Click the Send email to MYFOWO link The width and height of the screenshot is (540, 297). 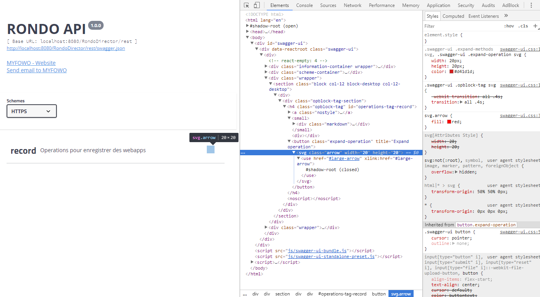coord(37,70)
